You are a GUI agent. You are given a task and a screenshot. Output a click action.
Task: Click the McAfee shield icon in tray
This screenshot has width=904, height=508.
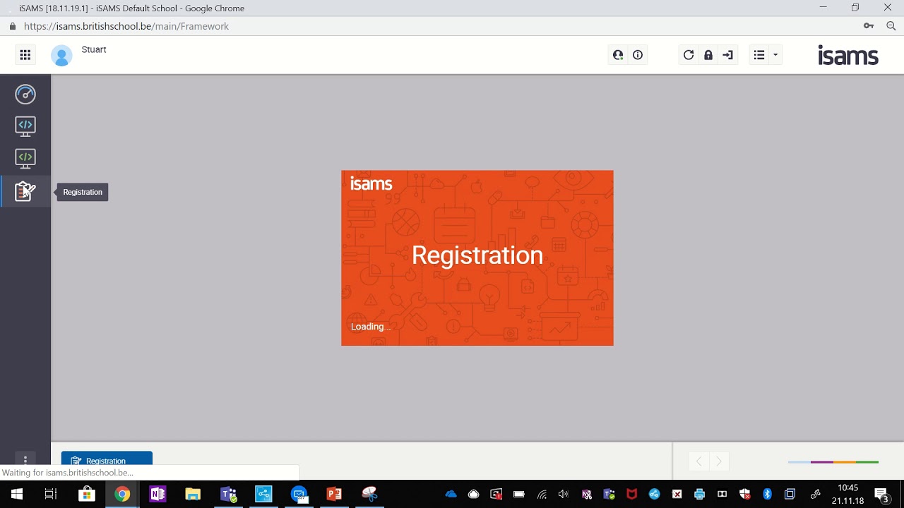pyautogui.click(x=631, y=494)
